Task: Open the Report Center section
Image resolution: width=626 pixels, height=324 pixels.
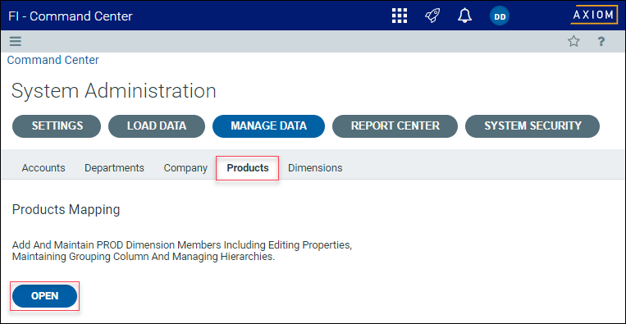Action: pos(395,126)
